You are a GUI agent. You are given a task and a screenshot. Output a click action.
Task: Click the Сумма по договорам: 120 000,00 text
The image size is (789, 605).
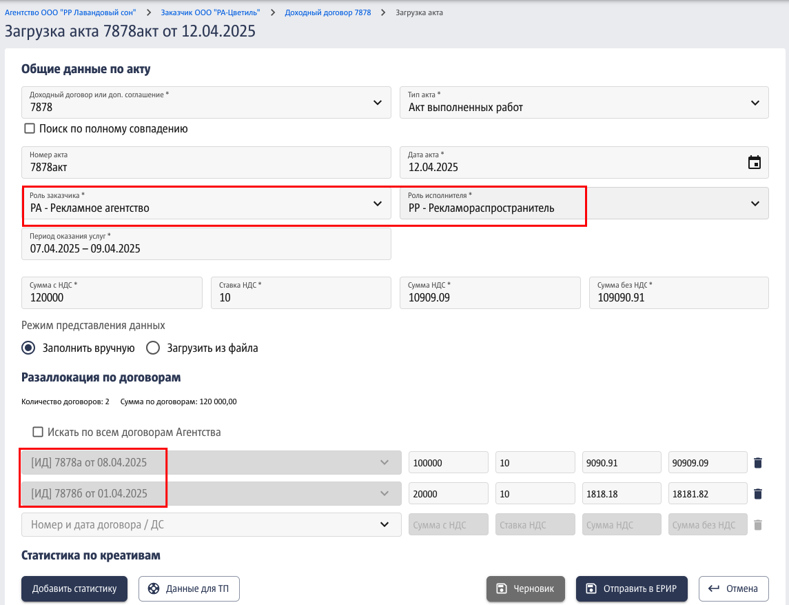[178, 401]
